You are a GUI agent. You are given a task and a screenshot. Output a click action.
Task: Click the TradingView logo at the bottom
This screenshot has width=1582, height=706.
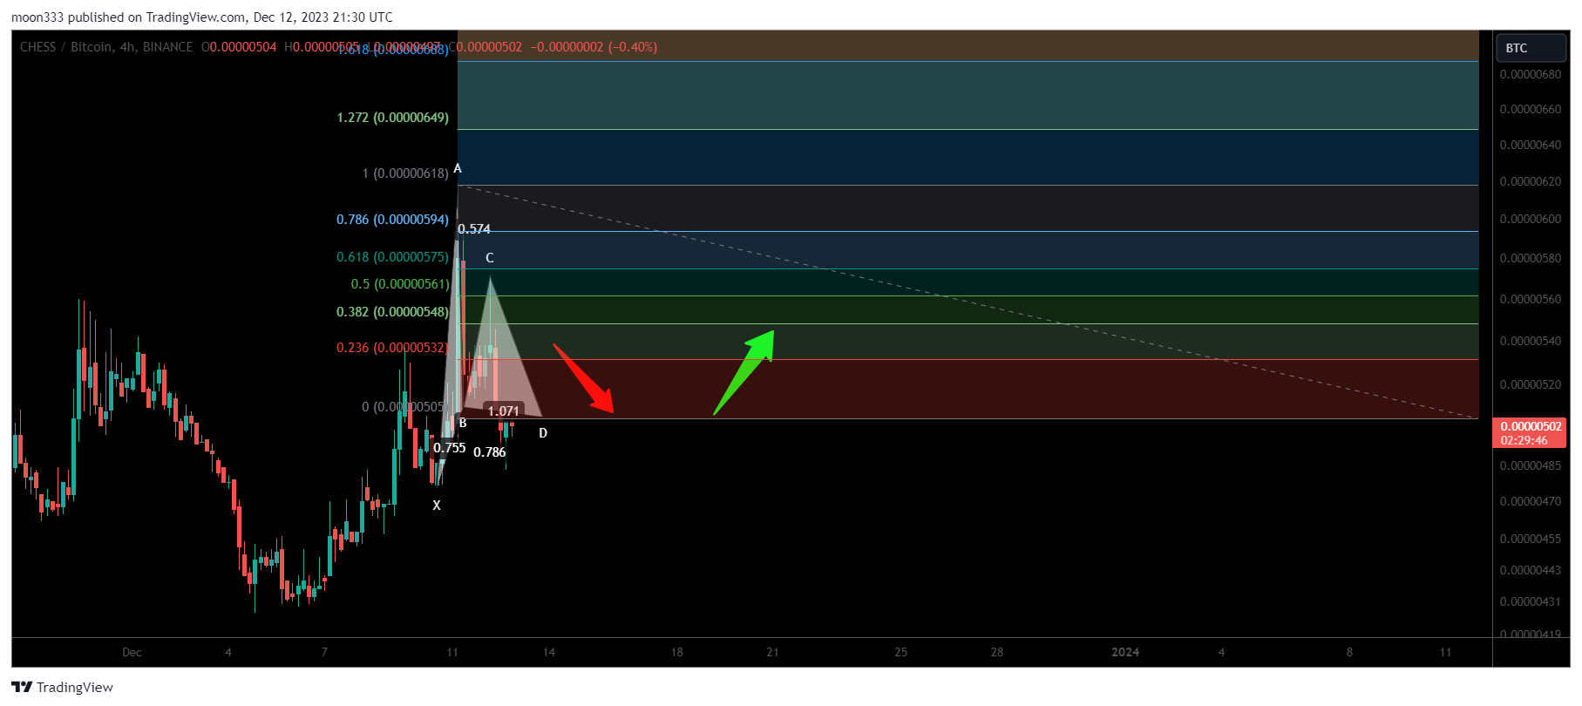click(62, 687)
